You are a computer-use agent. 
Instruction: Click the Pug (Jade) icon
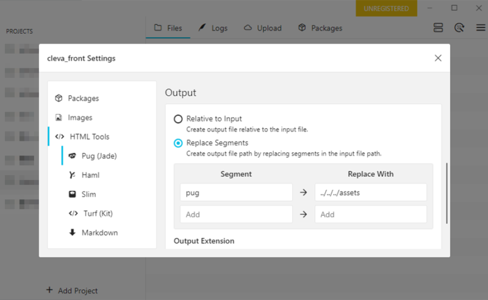coord(73,156)
